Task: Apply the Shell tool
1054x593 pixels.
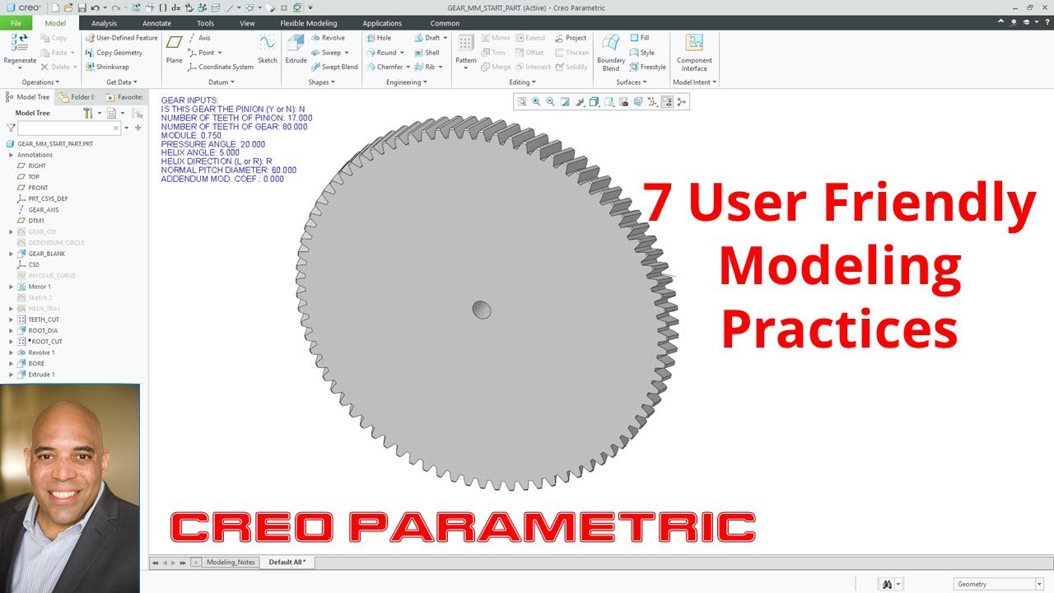Action: pyautogui.click(x=427, y=53)
